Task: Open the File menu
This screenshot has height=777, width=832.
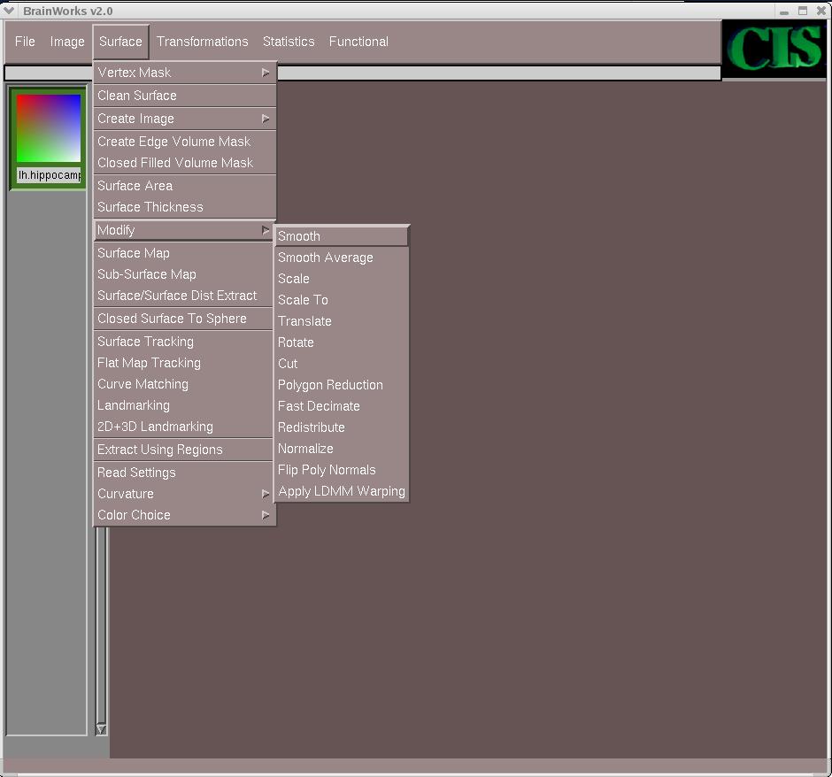Action: pyautogui.click(x=25, y=42)
